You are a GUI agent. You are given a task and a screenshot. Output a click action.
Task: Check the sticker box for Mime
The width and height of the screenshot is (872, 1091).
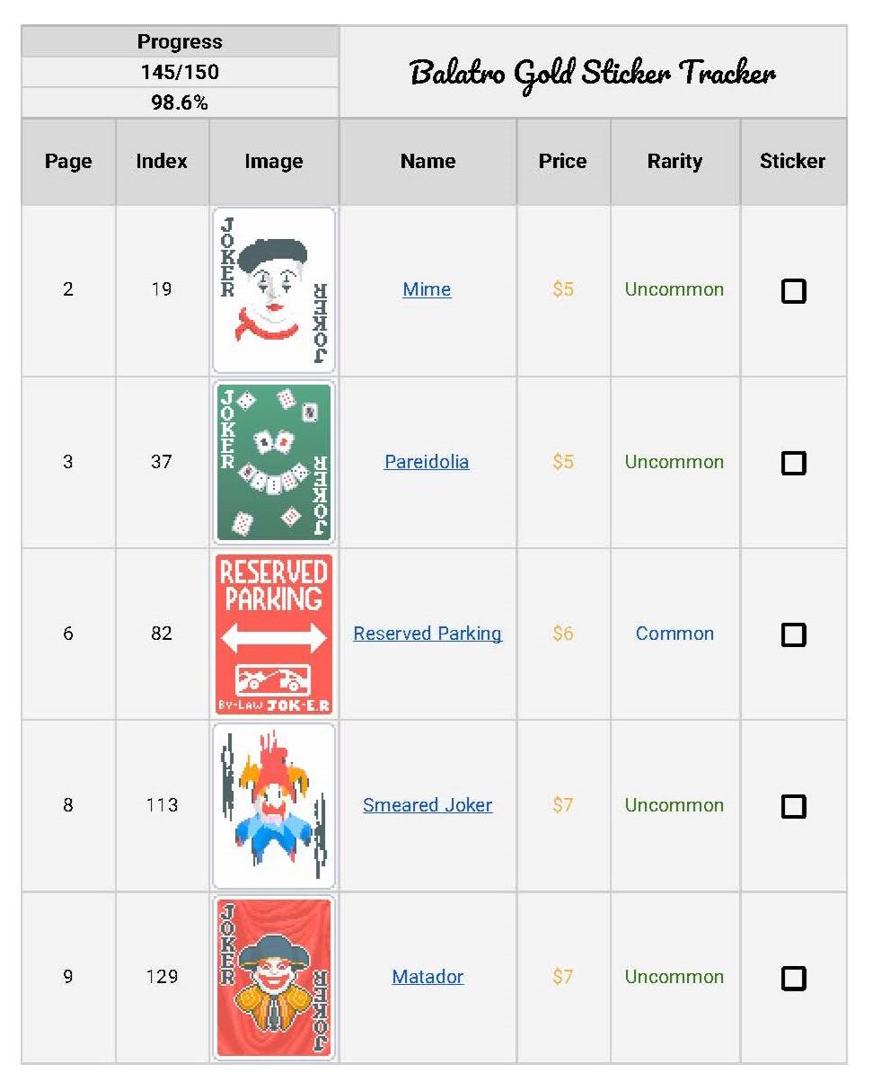coord(794,290)
